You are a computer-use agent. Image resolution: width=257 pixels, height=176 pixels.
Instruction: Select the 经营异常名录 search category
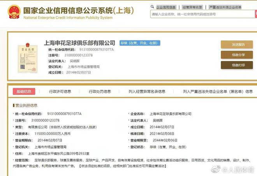tap(192, 7)
